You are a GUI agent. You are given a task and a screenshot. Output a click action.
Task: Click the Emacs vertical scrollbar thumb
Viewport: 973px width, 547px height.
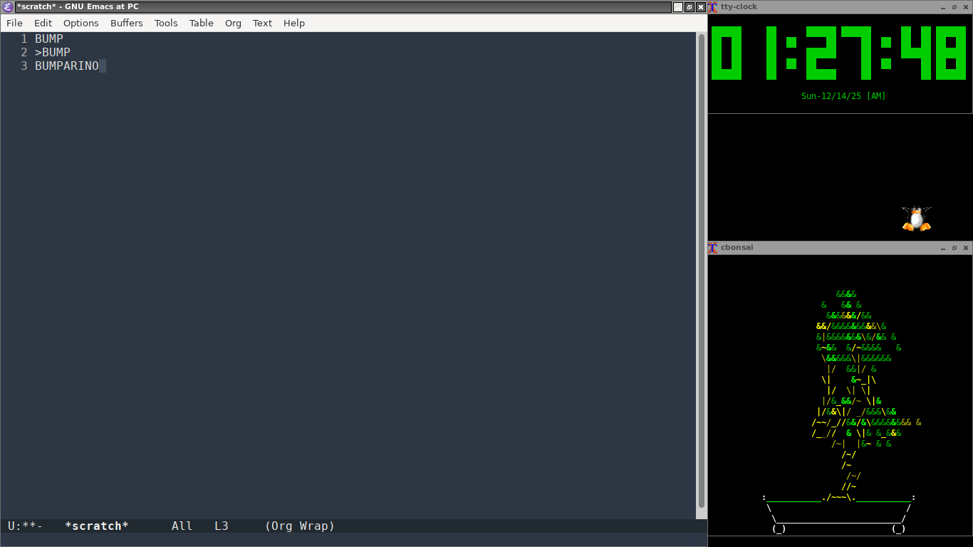pyautogui.click(x=702, y=271)
